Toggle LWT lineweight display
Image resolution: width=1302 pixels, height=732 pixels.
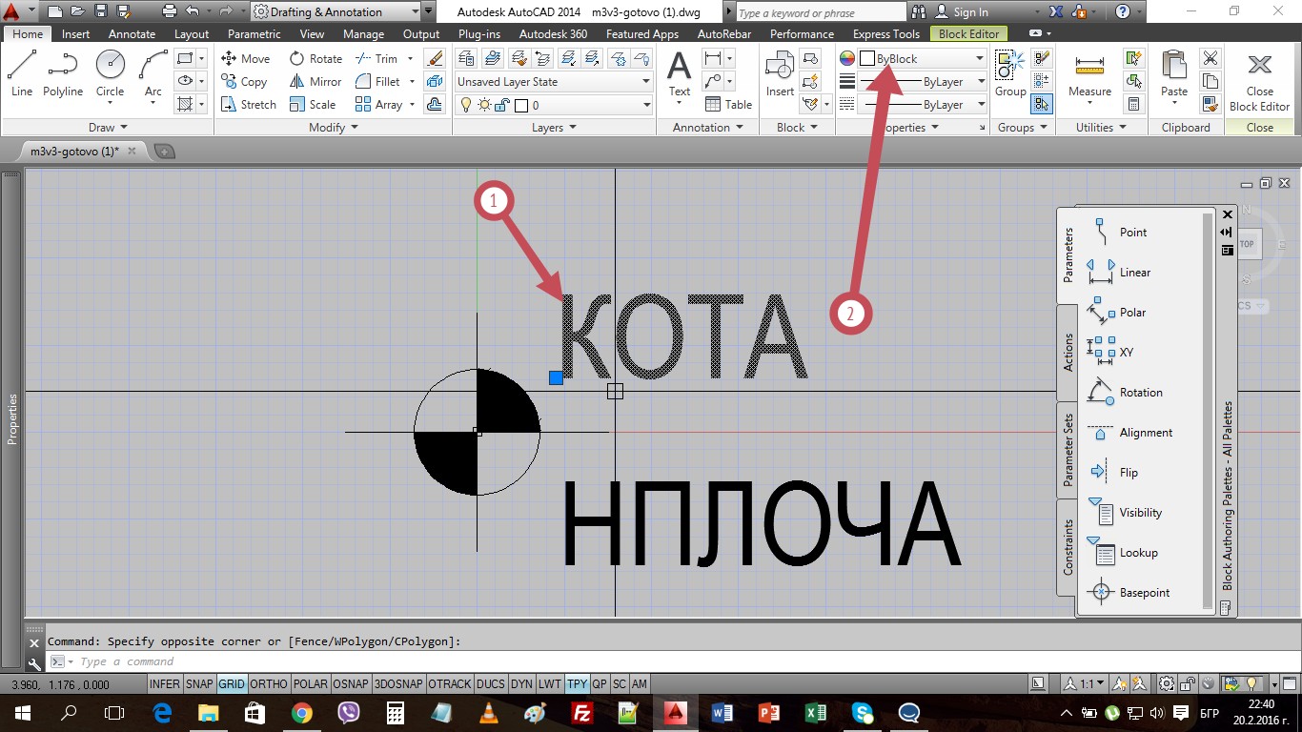(x=550, y=684)
